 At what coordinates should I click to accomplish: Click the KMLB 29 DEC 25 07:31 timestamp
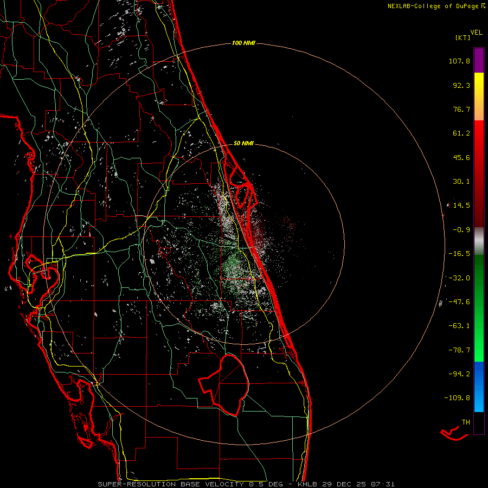tap(346, 484)
